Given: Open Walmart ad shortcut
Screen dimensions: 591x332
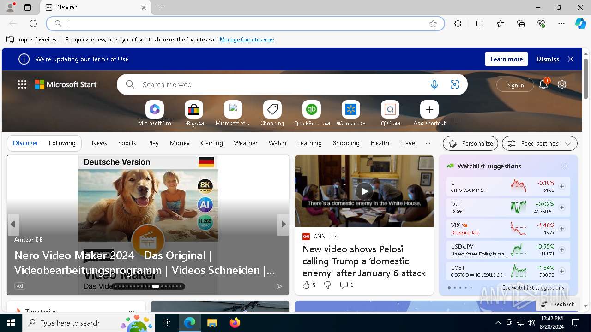Looking at the screenshot, I should coord(351,113).
